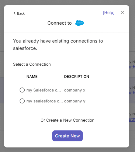Click the NAME column header

click(x=32, y=77)
